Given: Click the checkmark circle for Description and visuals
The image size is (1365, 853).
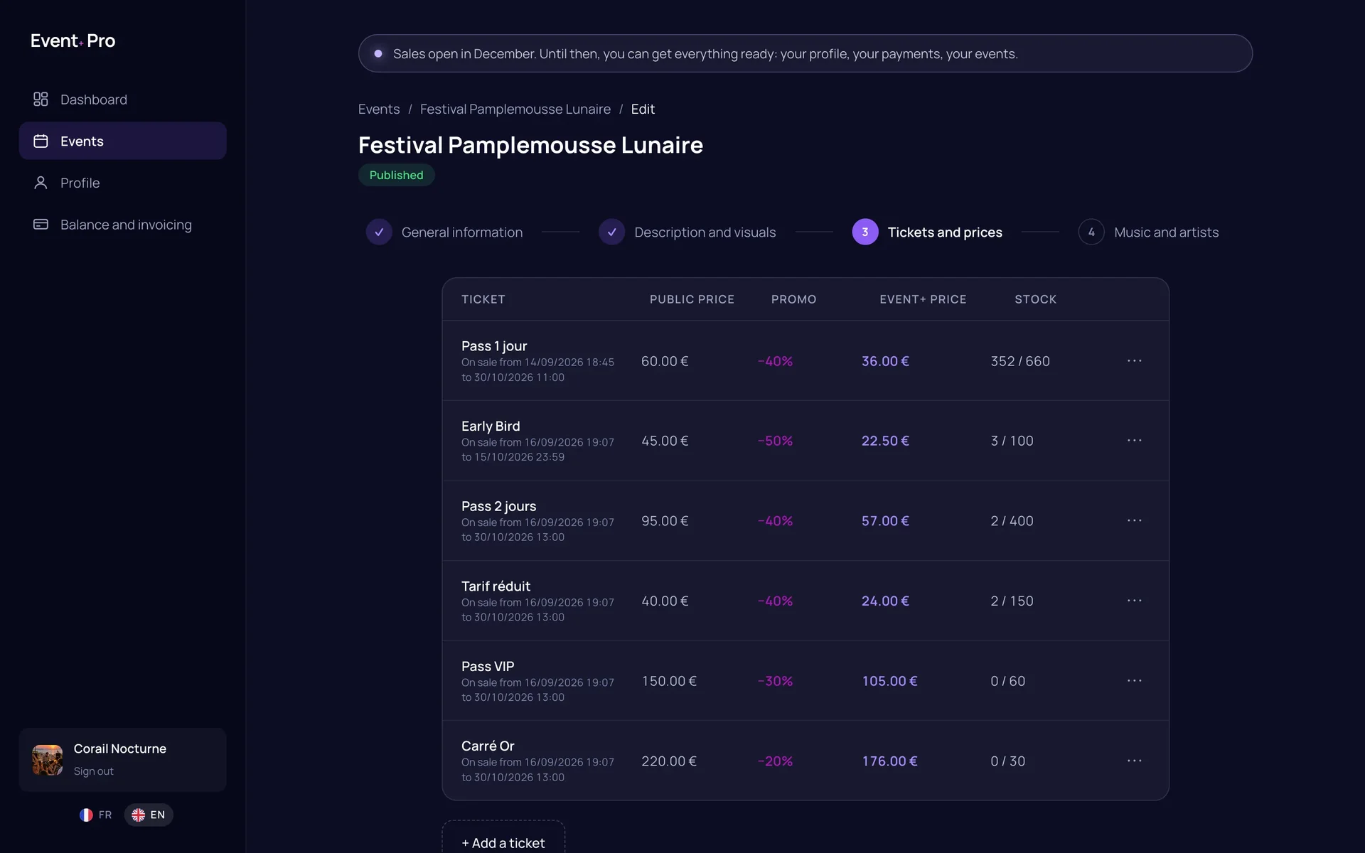Looking at the screenshot, I should (611, 232).
